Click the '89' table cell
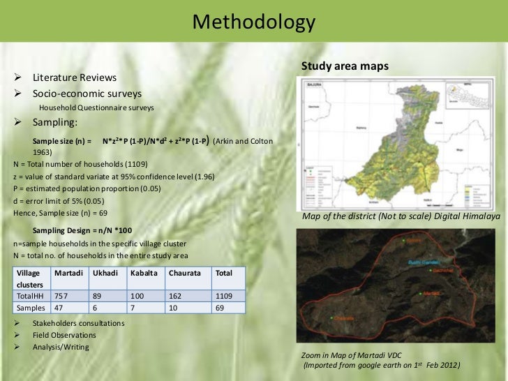508x381 pixels. [x=108, y=296]
